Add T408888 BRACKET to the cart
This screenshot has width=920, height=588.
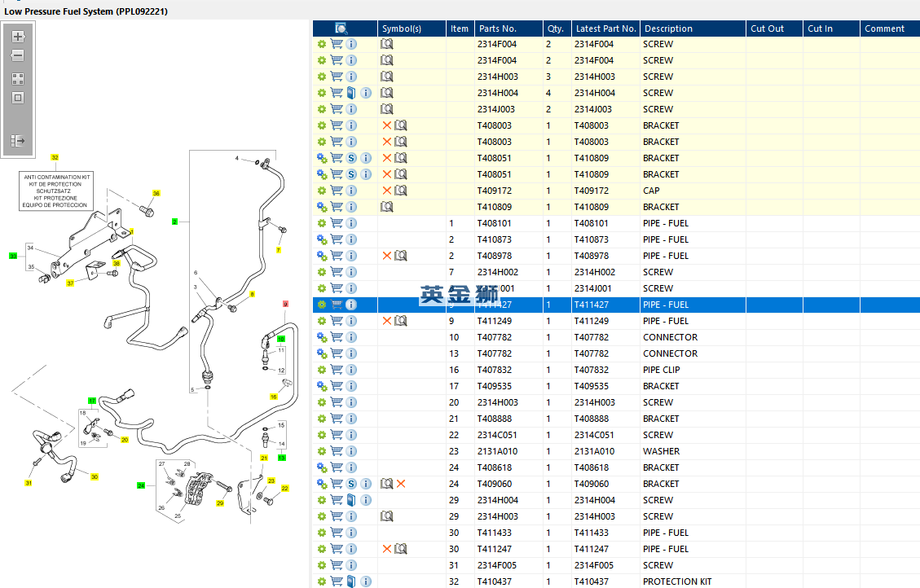click(337, 419)
